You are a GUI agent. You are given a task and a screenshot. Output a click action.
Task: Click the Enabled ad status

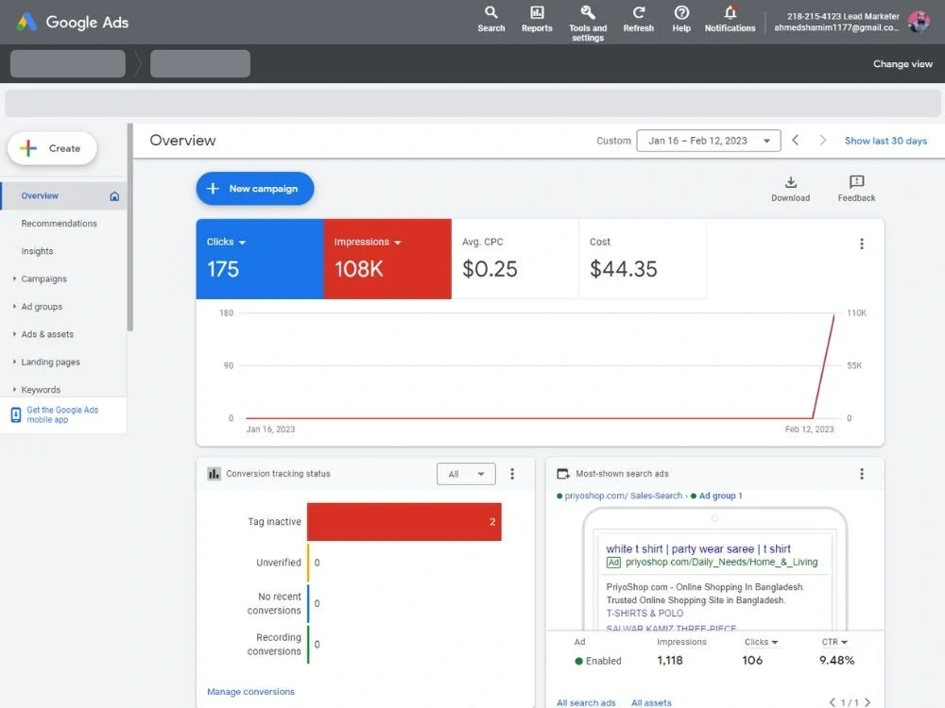[x=598, y=661]
